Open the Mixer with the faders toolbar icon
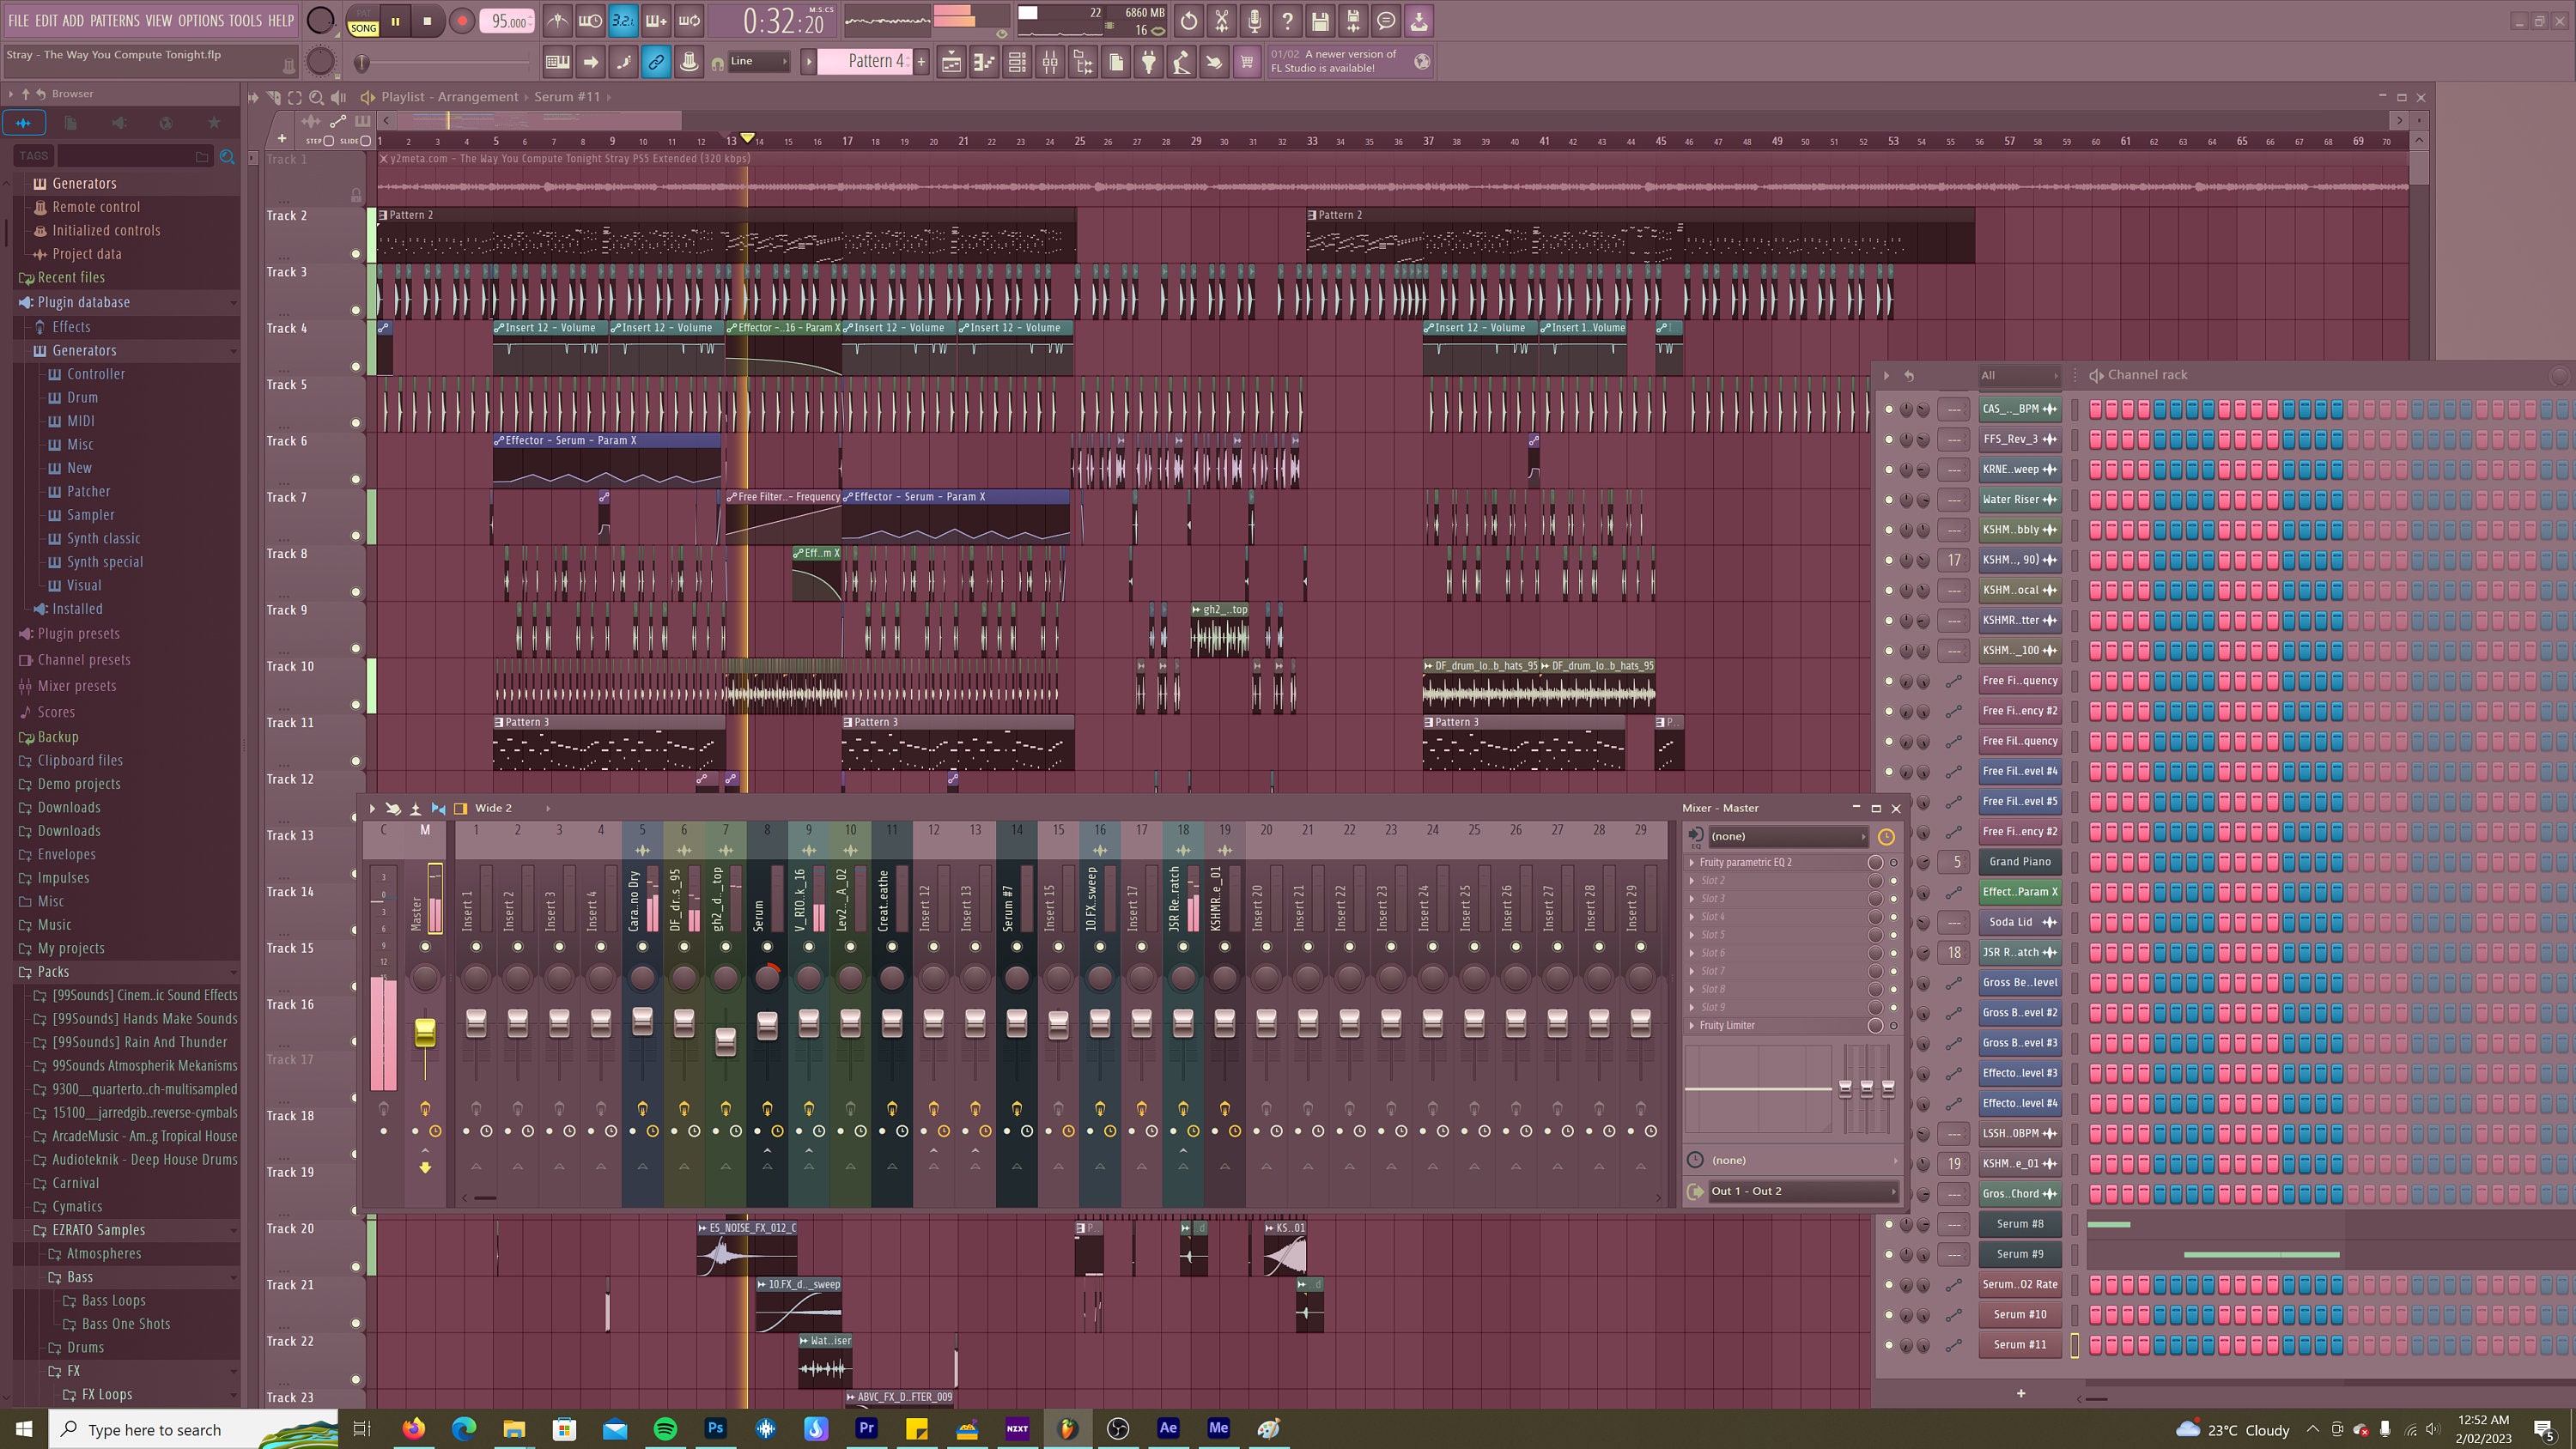Screen dimensions: 2576x1449 click(x=1051, y=62)
